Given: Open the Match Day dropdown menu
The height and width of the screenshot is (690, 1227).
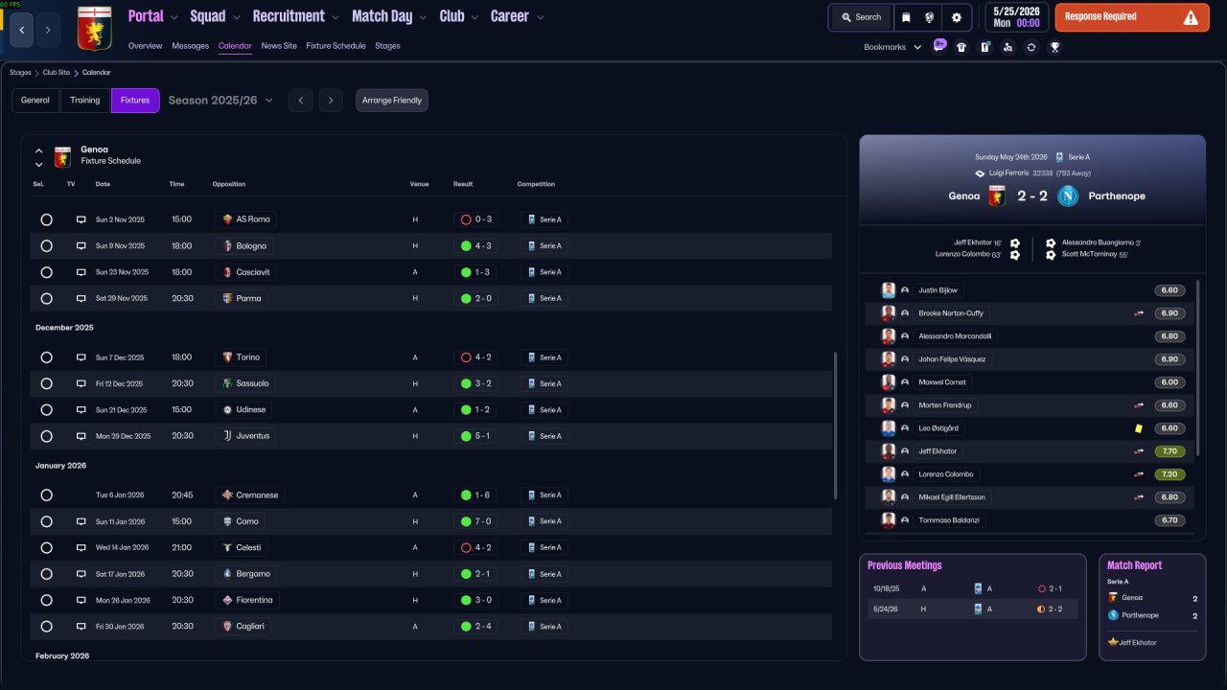Looking at the screenshot, I should tap(390, 16).
